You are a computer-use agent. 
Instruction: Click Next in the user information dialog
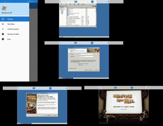pyautogui.click(x=91, y=70)
